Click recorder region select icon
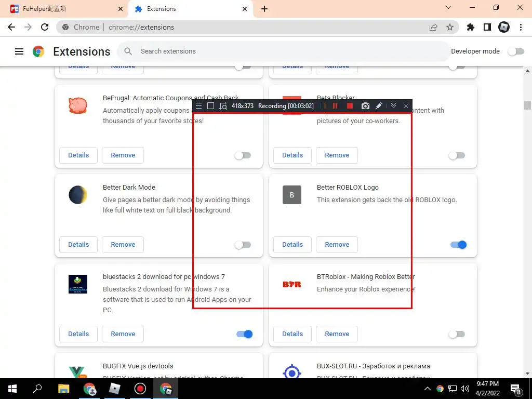 (x=223, y=106)
